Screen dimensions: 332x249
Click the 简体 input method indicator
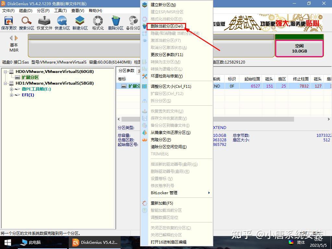click(301, 242)
